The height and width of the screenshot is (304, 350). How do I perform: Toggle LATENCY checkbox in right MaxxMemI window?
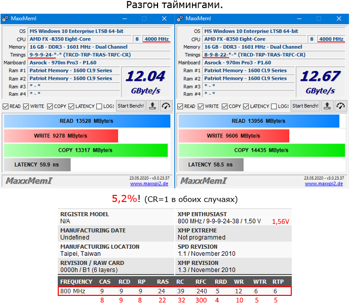(246, 107)
